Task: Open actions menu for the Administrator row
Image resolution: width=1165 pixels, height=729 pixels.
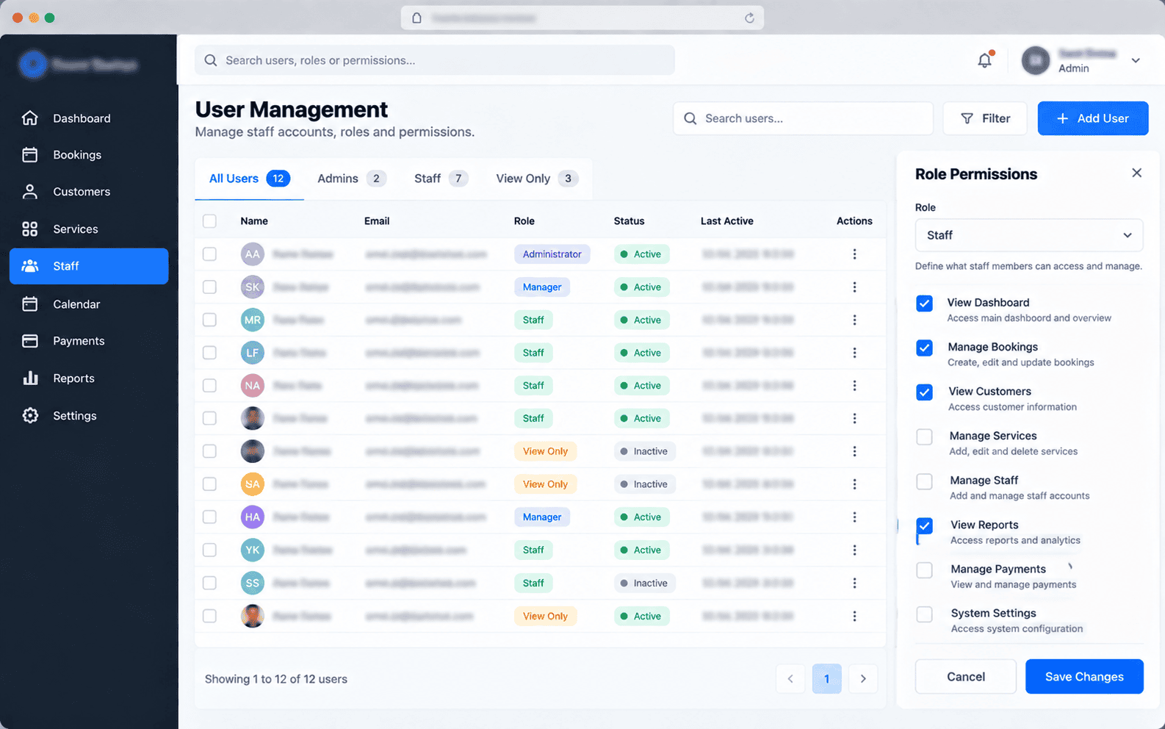Action: click(x=854, y=254)
